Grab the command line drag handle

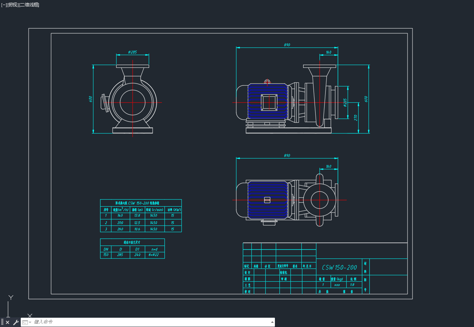point(2,322)
